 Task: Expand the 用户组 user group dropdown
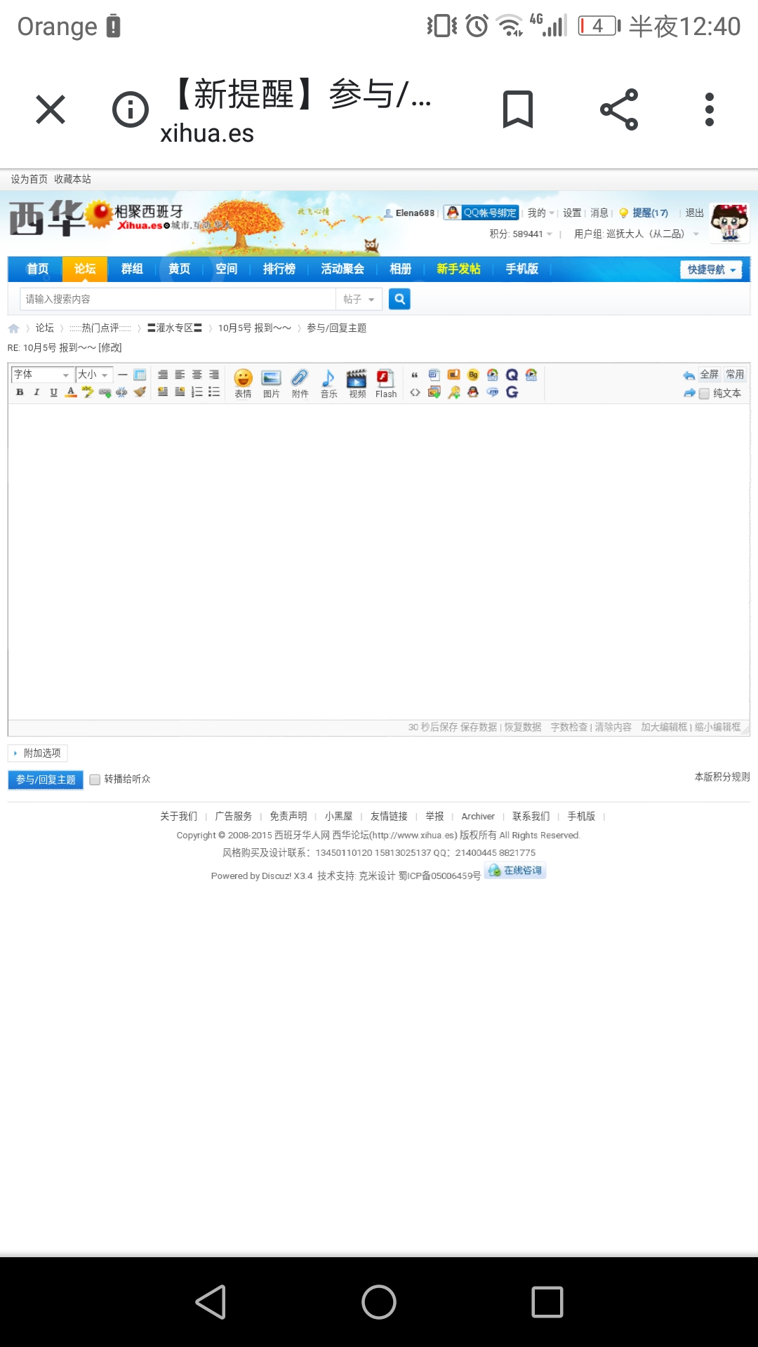coord(637,234)
